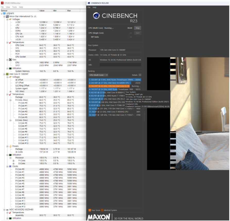This screenshot has height=221, width=230.
Task: Select ranking row 4 Threadripper 1950 16315
Action: pos(115,89)
